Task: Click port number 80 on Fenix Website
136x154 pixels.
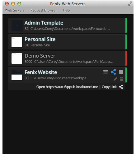Action: click(26, 78)
